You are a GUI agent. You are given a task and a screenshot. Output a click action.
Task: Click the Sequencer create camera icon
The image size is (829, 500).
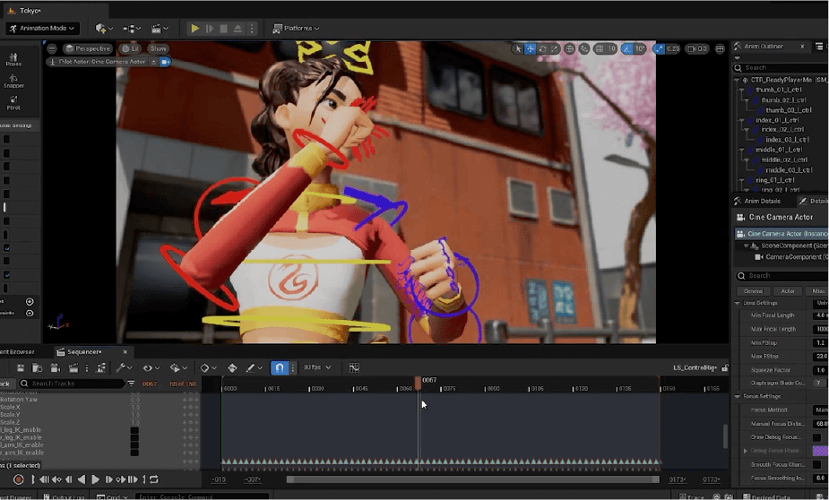pyautogui.click(x=55, y=368)
